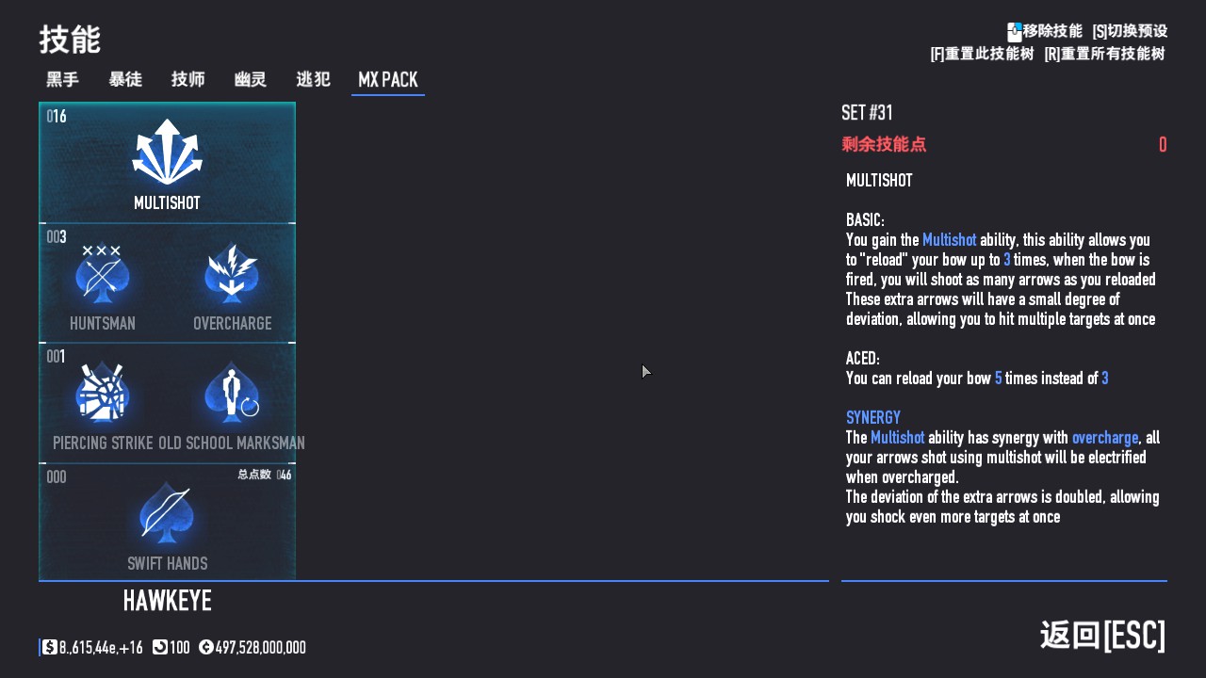
Task: Click the tier 003 points counter
Action: pos(57,237)
